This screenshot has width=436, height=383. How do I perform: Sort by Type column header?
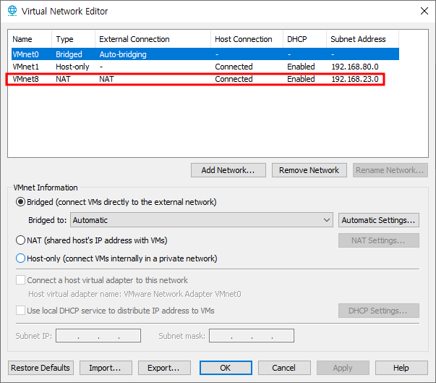tap(74, 39)
